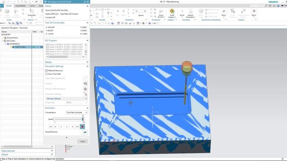Click Analyze icon in Simulation Settings
The height and width of the screenshot is (161, 287).
[85, 84]
